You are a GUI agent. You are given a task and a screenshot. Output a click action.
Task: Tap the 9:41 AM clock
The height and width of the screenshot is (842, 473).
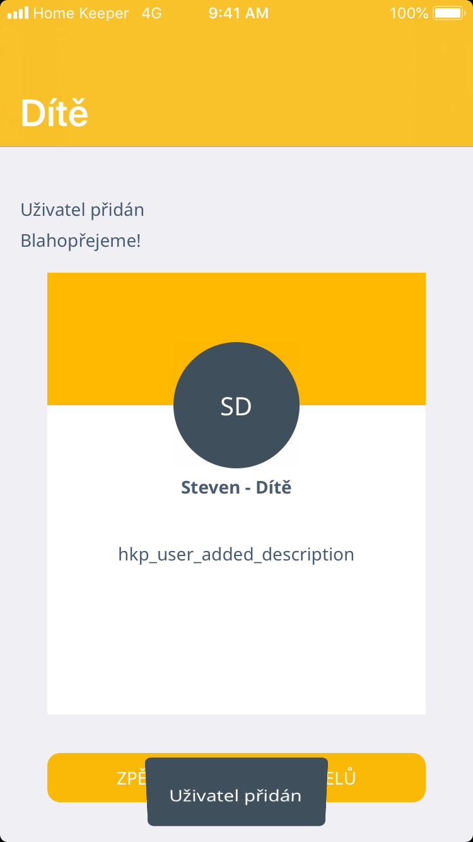tap(238, 13)
